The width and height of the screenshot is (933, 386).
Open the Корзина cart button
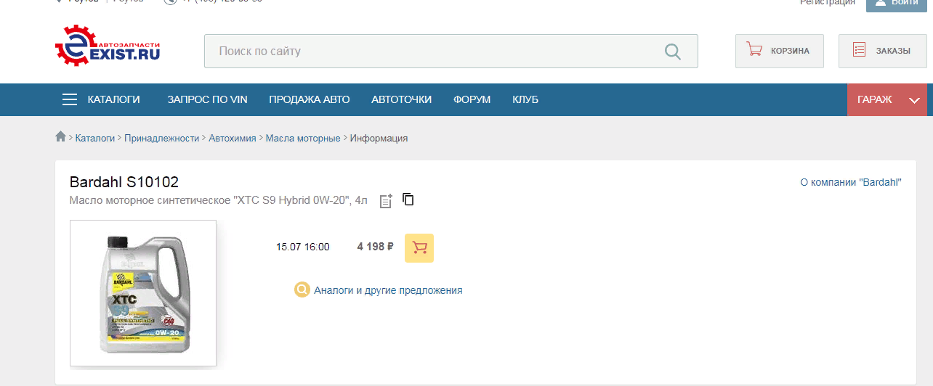(780, 51)
